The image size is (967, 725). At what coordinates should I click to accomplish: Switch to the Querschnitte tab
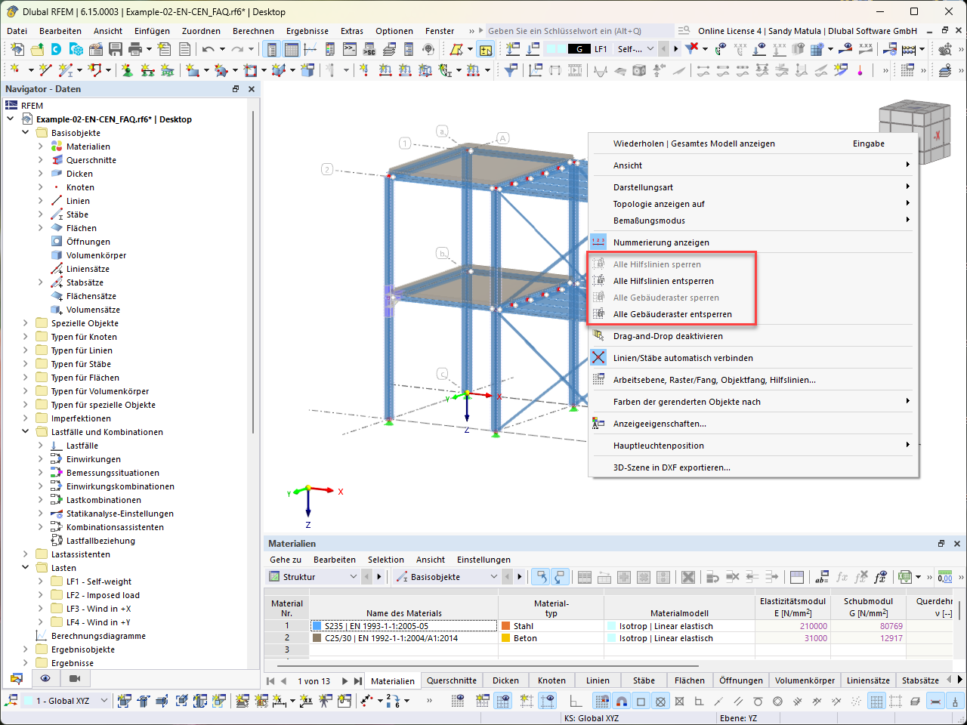(x=451, y=680)
